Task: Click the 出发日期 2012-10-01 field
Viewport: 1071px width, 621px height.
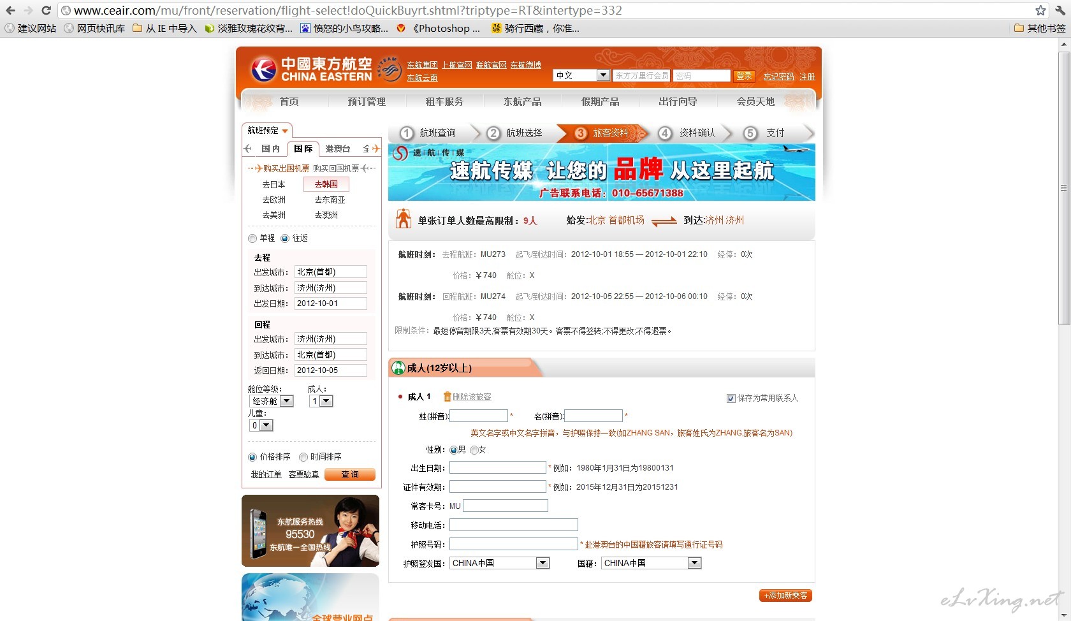Action: pyautogui.click(x=331, y=303)
